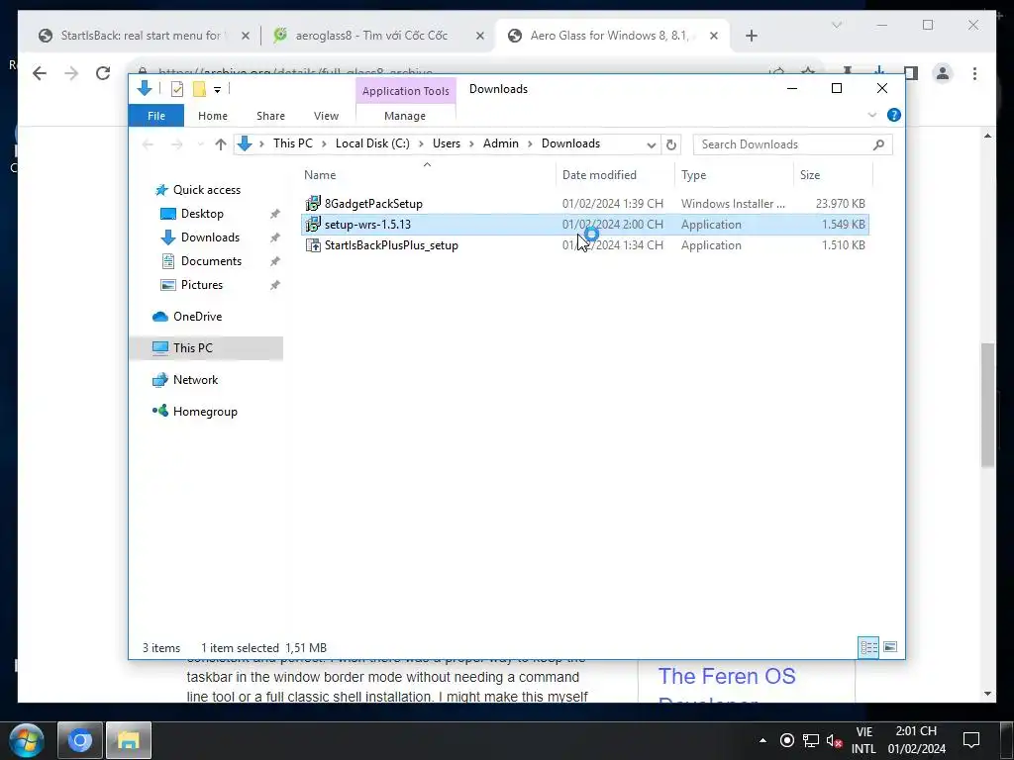Select Users in the address breadcrumb

(447, 143)
